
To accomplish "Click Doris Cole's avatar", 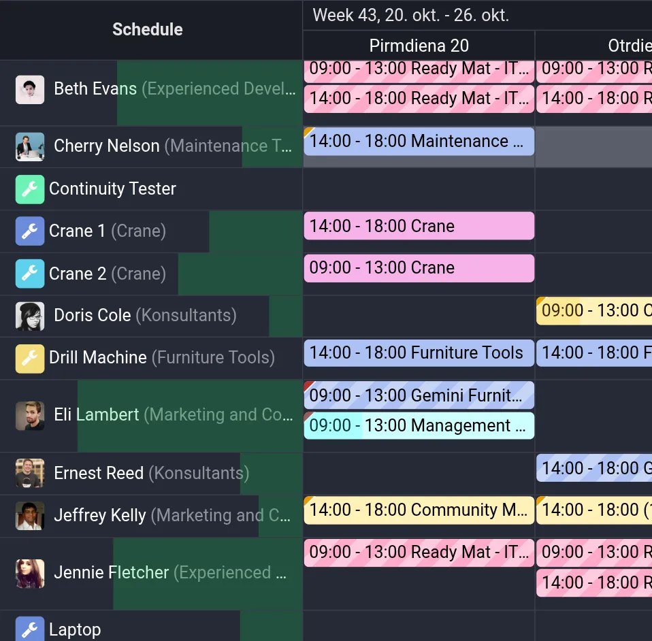I will (30, 316).
